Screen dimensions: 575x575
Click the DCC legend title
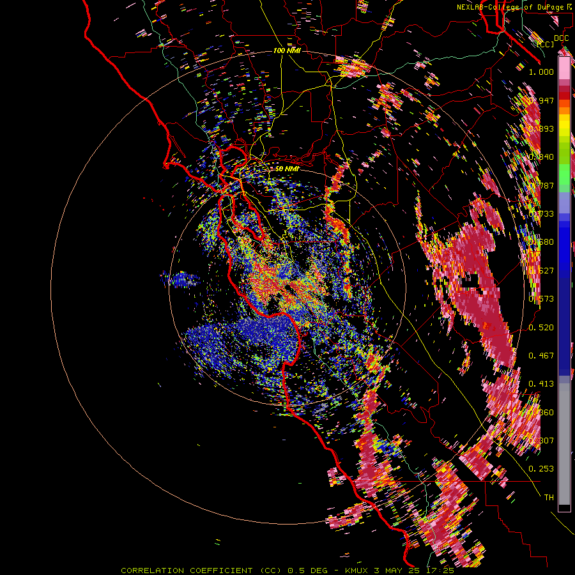point(561,38)
